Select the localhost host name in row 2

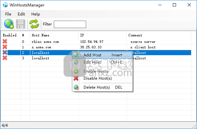40,53
